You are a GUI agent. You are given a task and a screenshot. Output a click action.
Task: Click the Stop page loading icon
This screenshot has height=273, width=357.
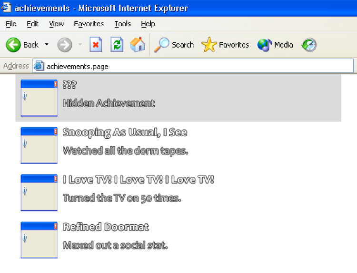click(x=96, y=44)
